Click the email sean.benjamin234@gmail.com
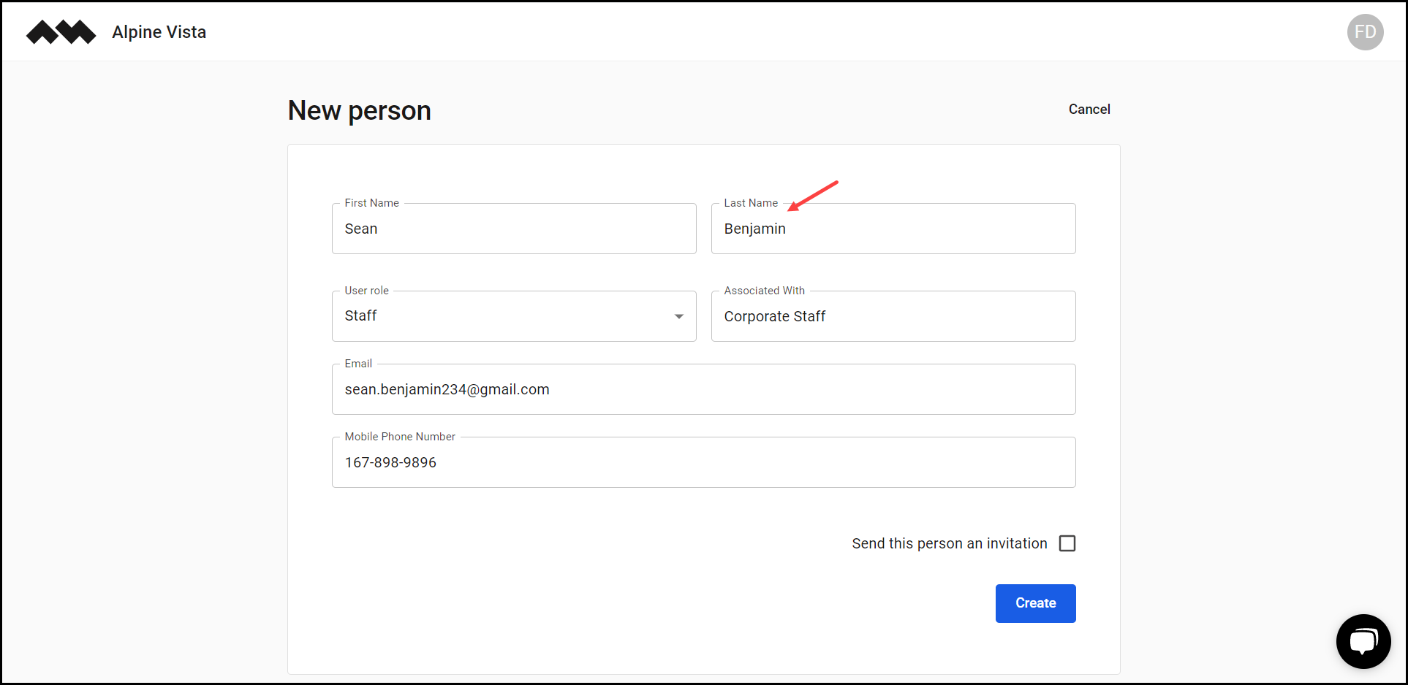The width and height of the screenshot is (1408, 685). point(447,389)
